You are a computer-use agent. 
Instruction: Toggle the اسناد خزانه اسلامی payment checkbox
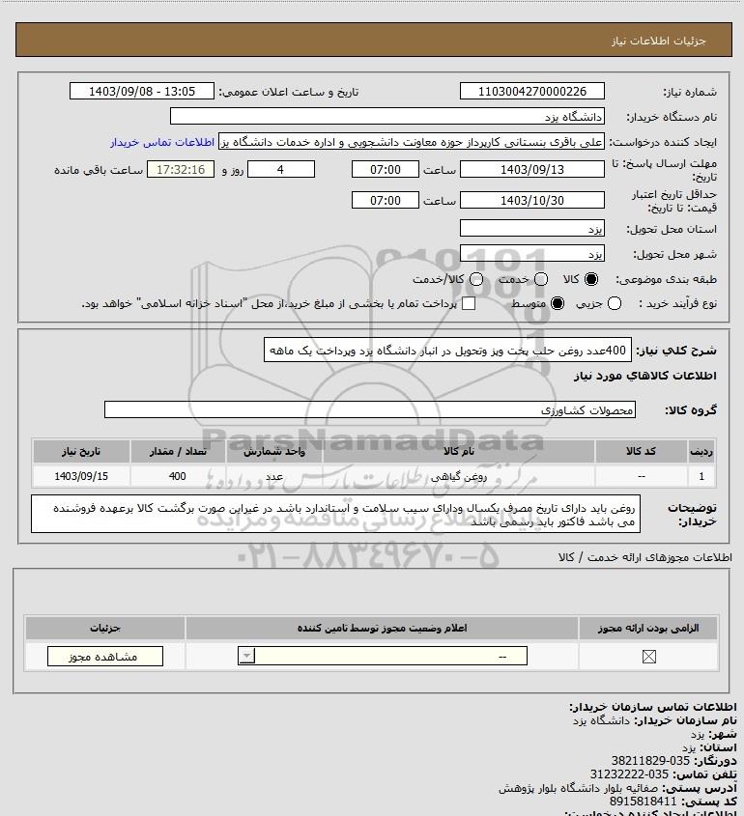469,303
